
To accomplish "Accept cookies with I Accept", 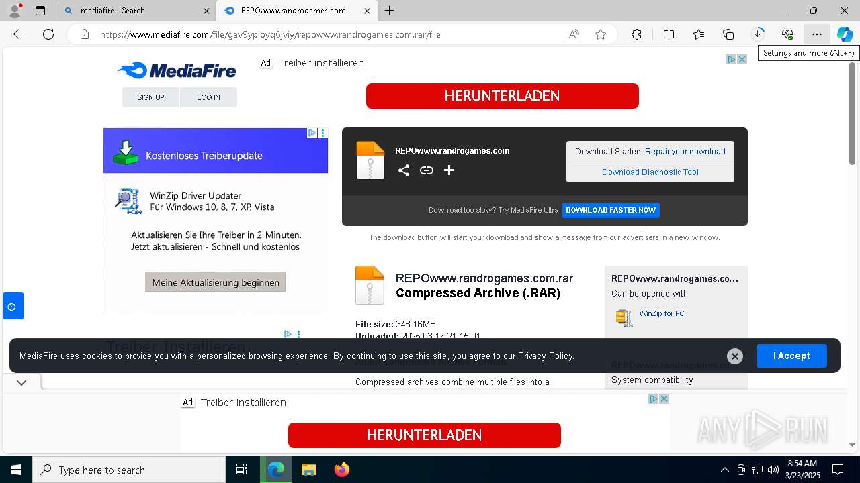I will (791, 356).
